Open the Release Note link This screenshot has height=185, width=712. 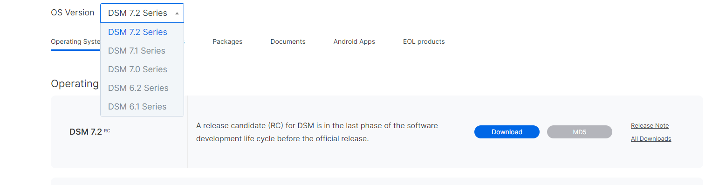pyautogui.click(x=650, y=125)
